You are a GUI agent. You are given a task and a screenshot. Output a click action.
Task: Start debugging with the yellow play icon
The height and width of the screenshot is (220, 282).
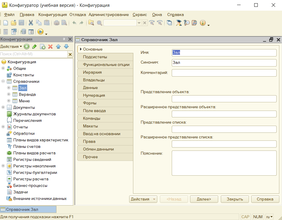40,32
